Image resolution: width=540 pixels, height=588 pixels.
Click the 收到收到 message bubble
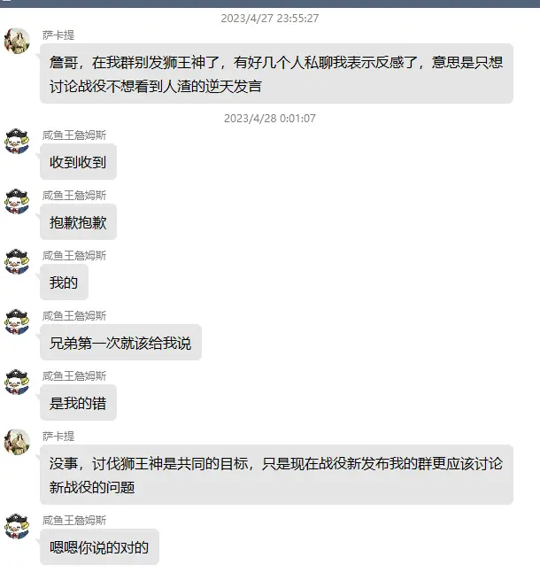pyautogui.click(x=79, y=162)
